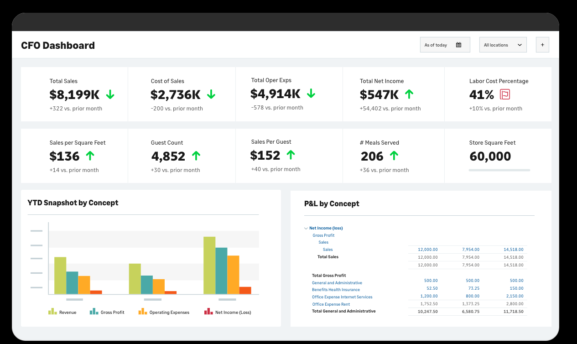Collapse the Net Income (loss) tree row
This screenshot has width=577, height=344.
[x=306, y=228]
